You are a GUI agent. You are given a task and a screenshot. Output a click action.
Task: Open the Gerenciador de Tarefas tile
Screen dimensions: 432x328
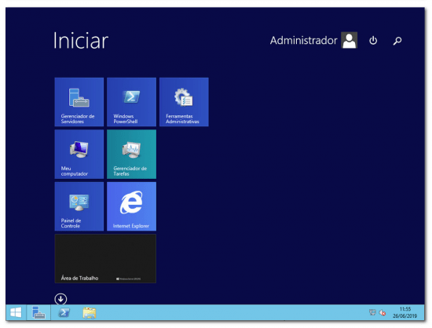click(x=131, y=154)
